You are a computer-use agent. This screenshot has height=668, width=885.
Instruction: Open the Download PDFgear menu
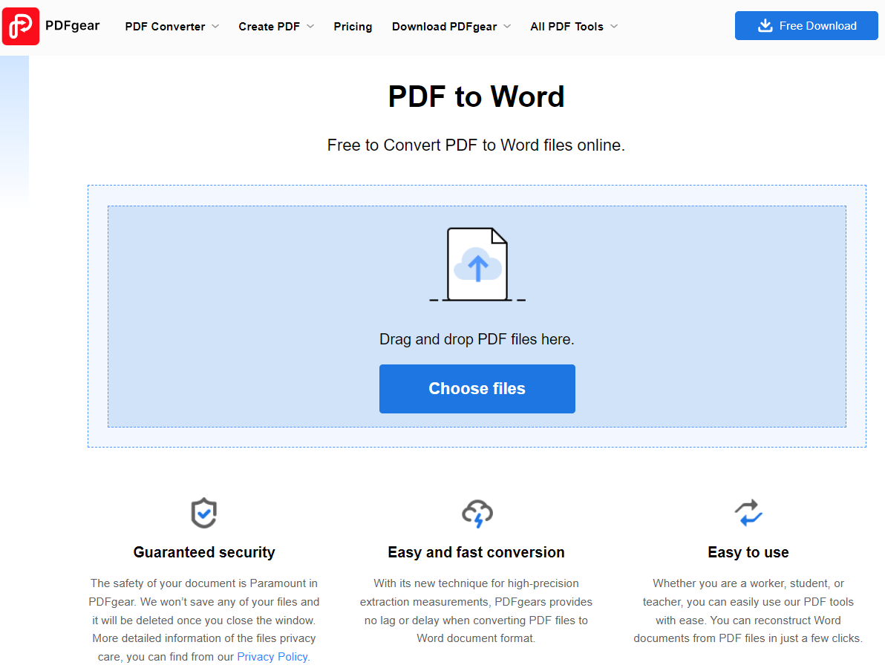(x=444, y=27)
